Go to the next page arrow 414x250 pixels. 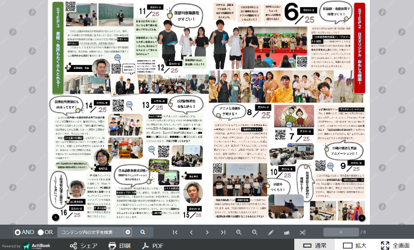[x=207, y=232]
